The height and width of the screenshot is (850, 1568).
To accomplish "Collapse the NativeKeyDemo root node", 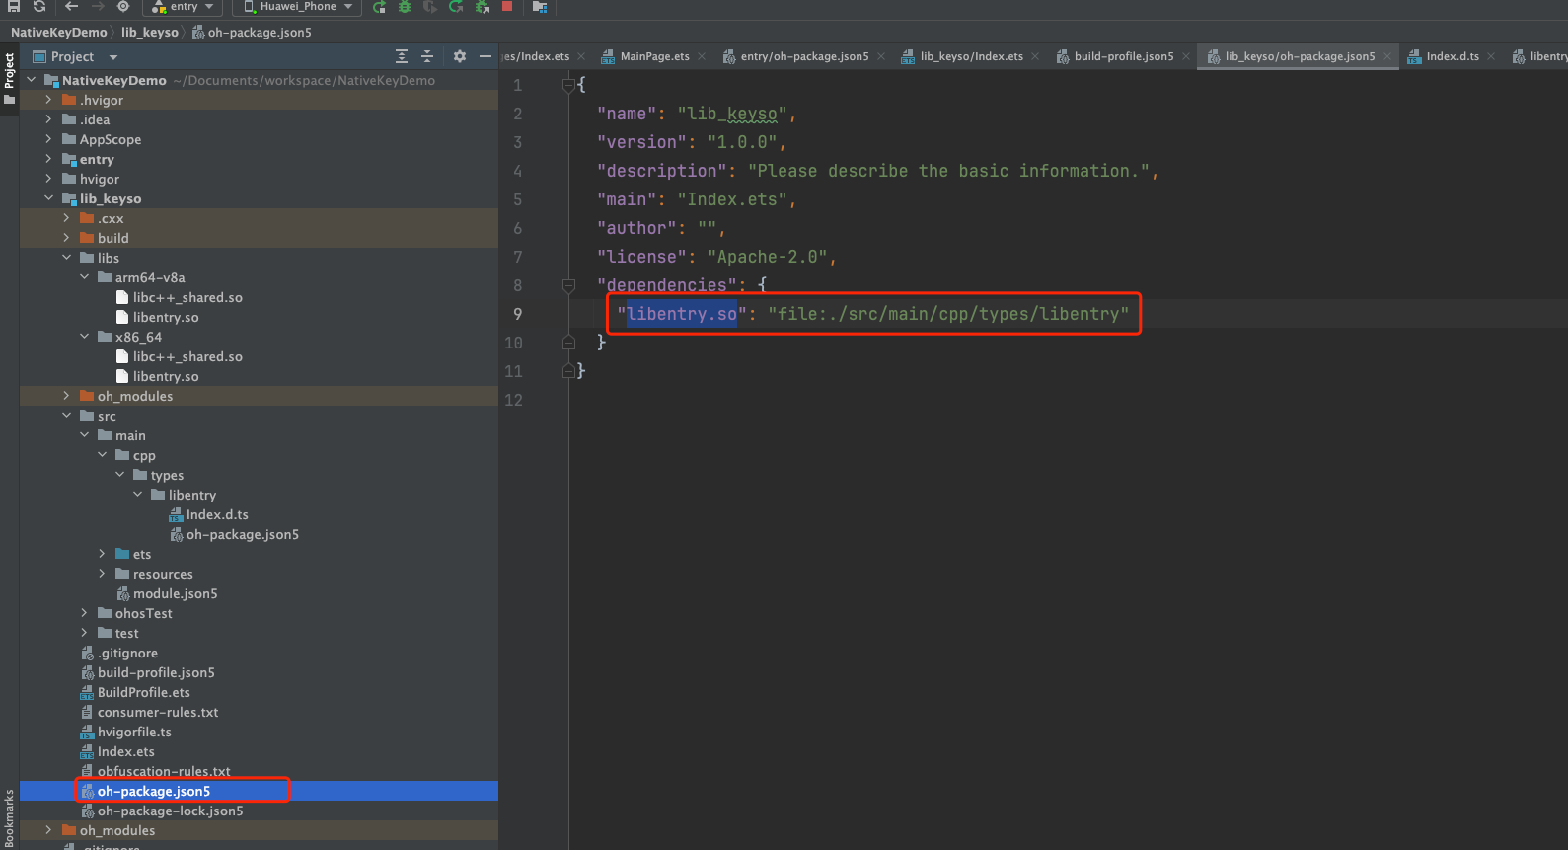I will (31, 80).
